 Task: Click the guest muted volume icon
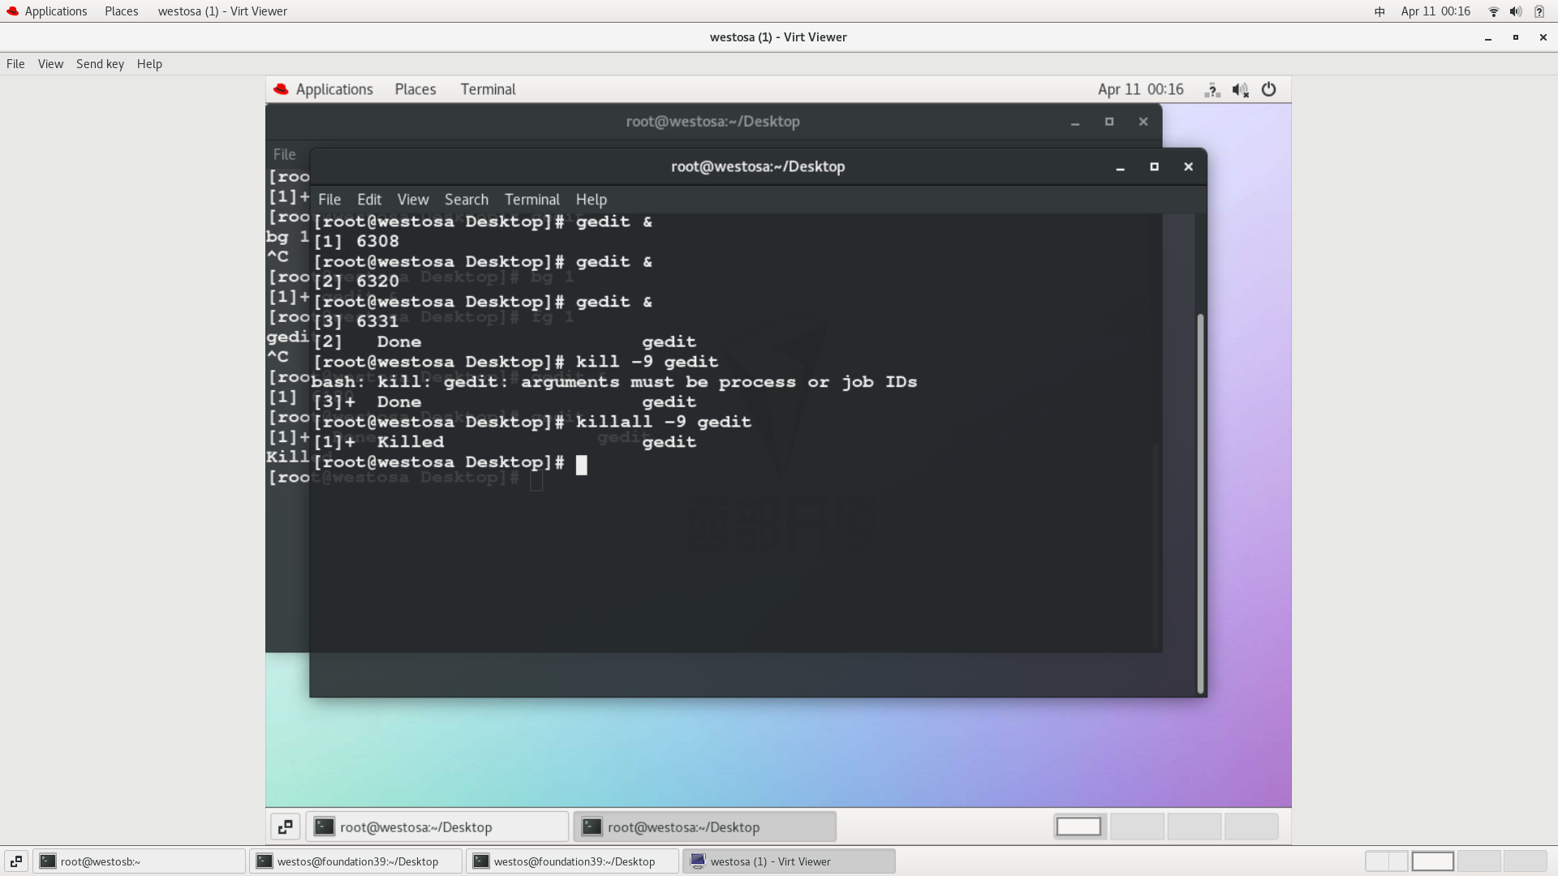[1241, 90]
